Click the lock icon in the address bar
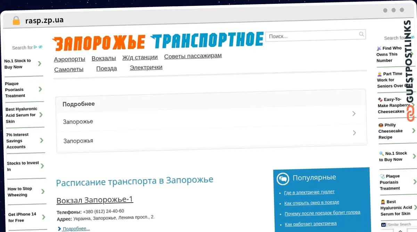Screen dimensions: 417x232 (16, 20)
